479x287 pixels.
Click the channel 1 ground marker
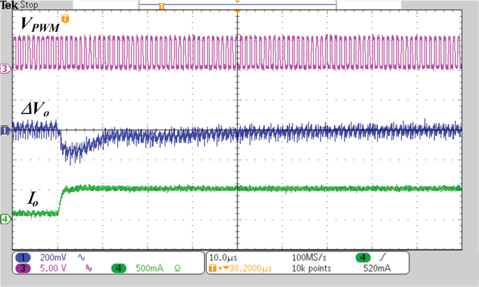tap(6, 130)
